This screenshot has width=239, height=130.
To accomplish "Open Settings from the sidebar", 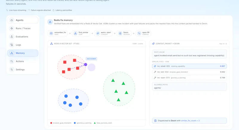I will point(23,69).
